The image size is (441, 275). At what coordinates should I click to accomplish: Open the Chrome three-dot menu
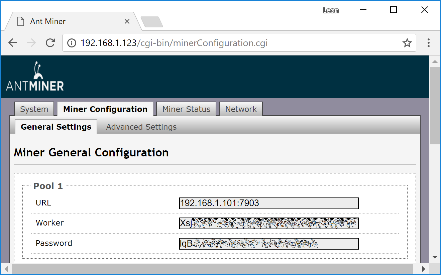point(428,43)
